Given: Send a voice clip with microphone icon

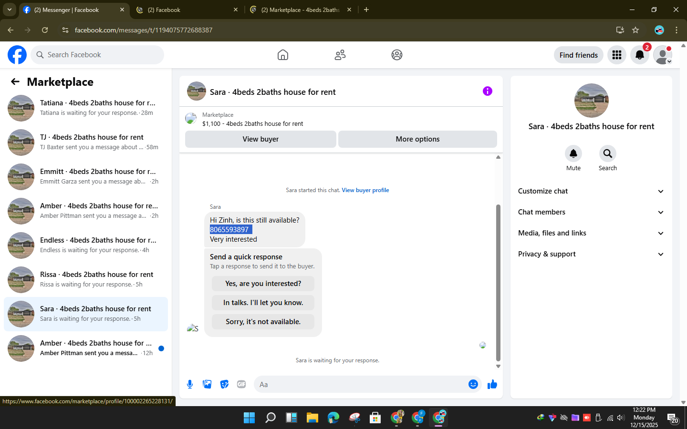Looking at the screenshot, I should [190, 384].
